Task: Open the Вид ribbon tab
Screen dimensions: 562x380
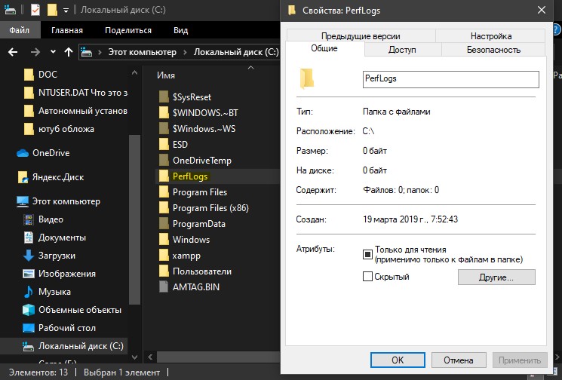Action: click(180, 30)
